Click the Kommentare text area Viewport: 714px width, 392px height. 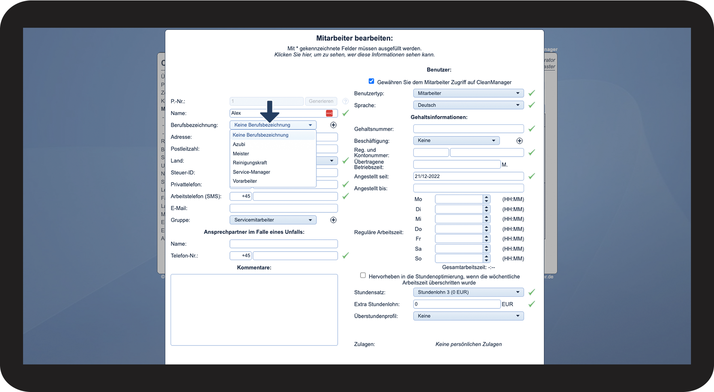pyautogui.click(x=254, y=310)
